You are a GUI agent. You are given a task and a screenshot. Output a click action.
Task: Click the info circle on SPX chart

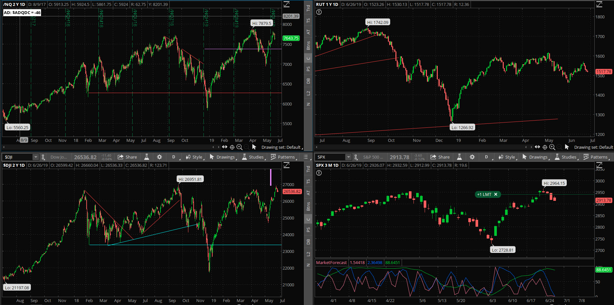click(319, 173)
